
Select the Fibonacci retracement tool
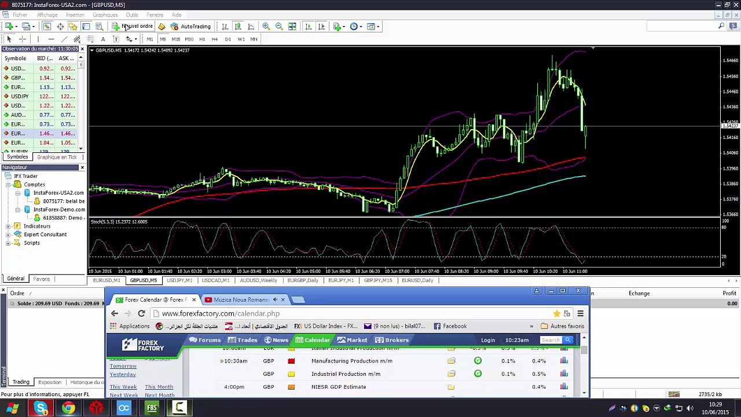coord(90,39)
